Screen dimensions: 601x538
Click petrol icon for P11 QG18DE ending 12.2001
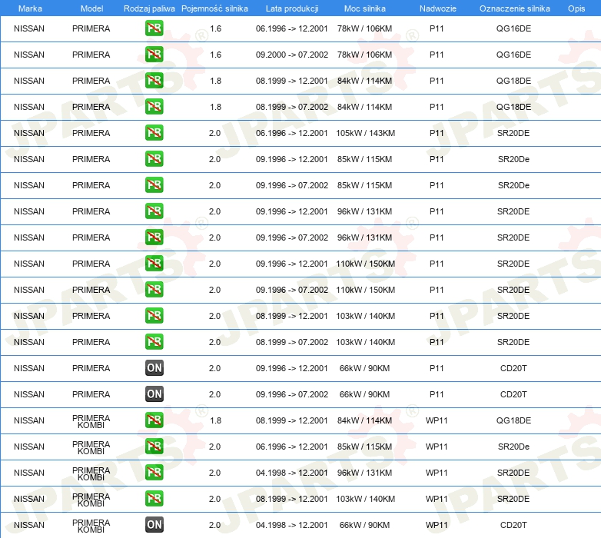tap(154, 81)
